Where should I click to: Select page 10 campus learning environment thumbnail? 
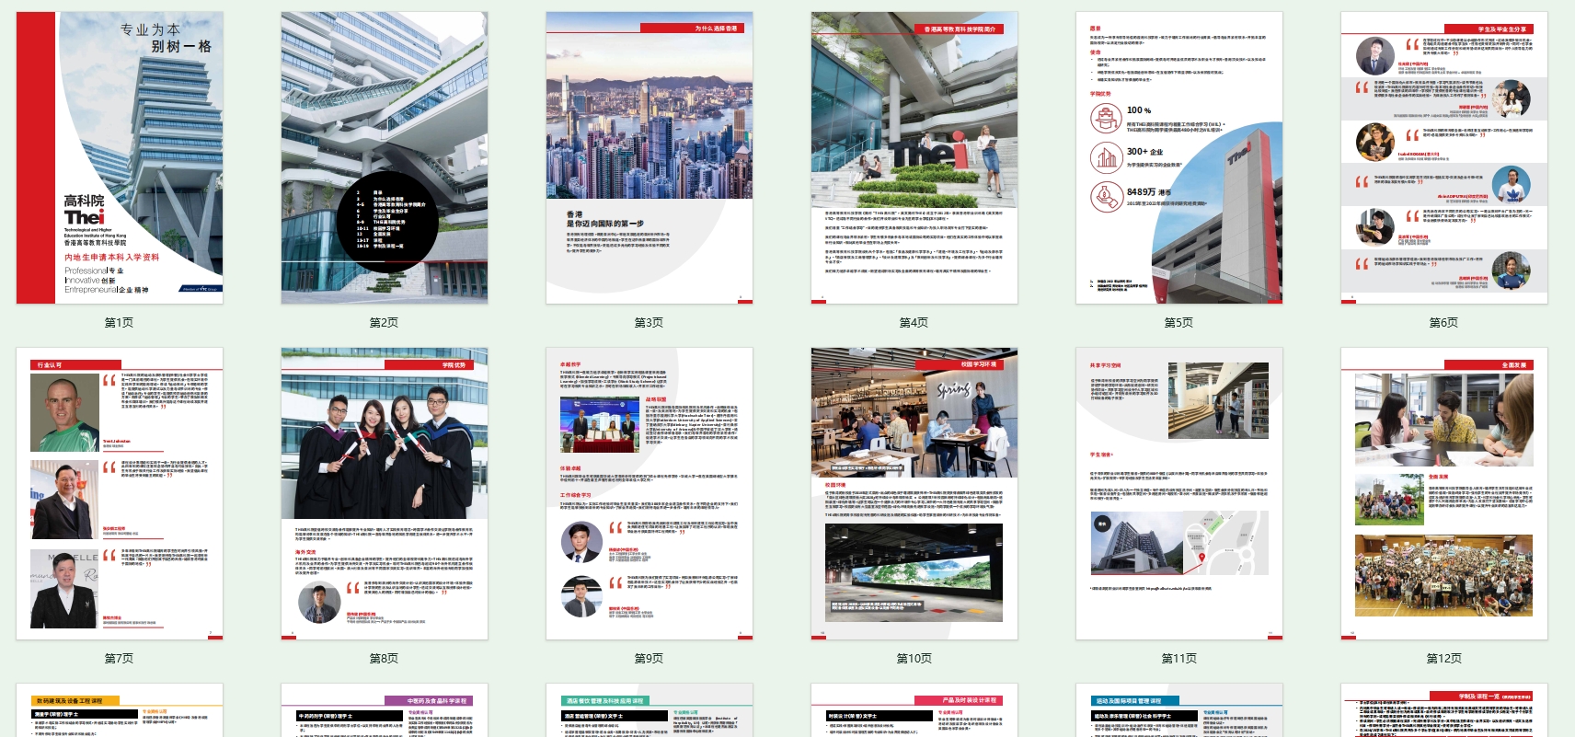(x=914, y=493)
